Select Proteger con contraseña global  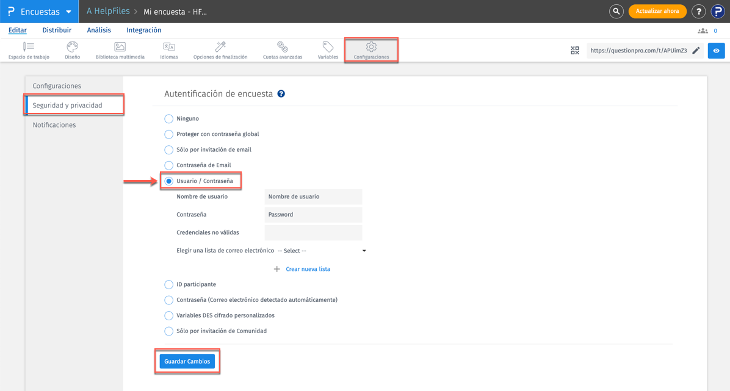pos(168,134)
